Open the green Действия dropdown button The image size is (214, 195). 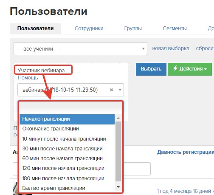(190, 69)
